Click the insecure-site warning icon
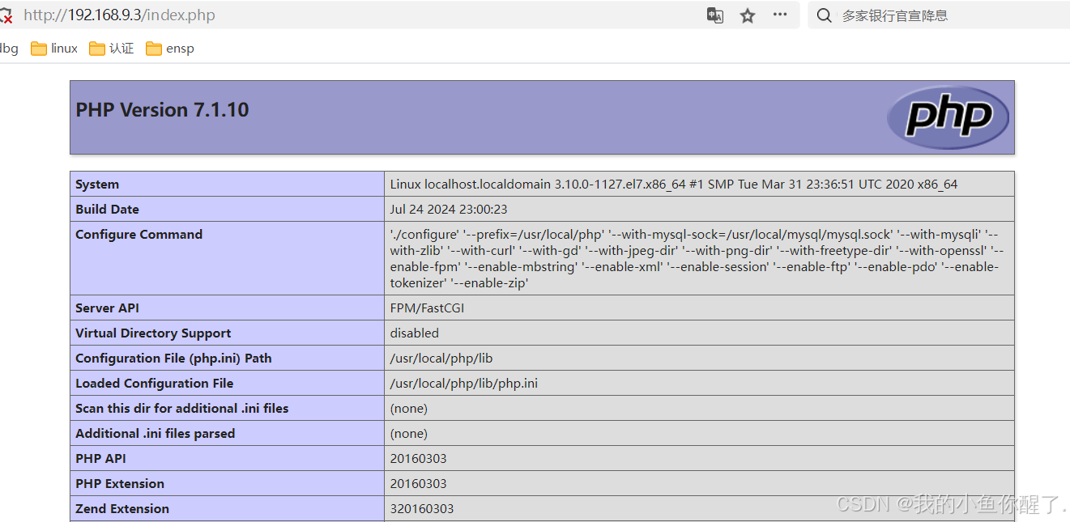This screenshot has height=522, width=1070. point(6,15)
